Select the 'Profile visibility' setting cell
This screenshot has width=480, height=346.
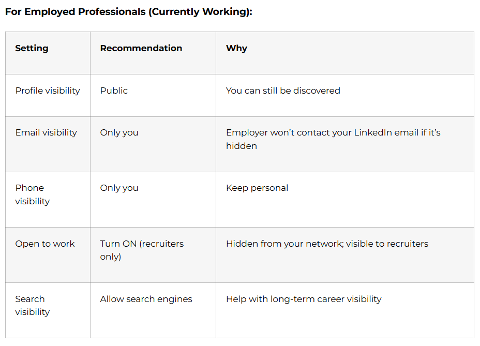[48, 91]
